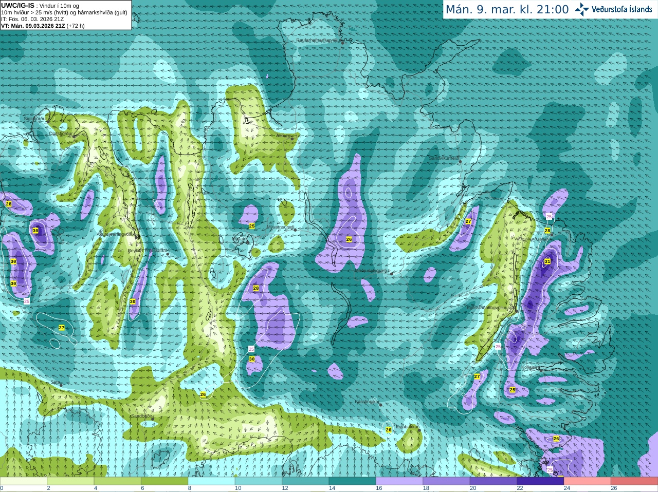Image resolution: width=658 pixels, height=492 pixels.
Task: Select the Vatnsskarð eystra station label
Action: pos(533,239)
